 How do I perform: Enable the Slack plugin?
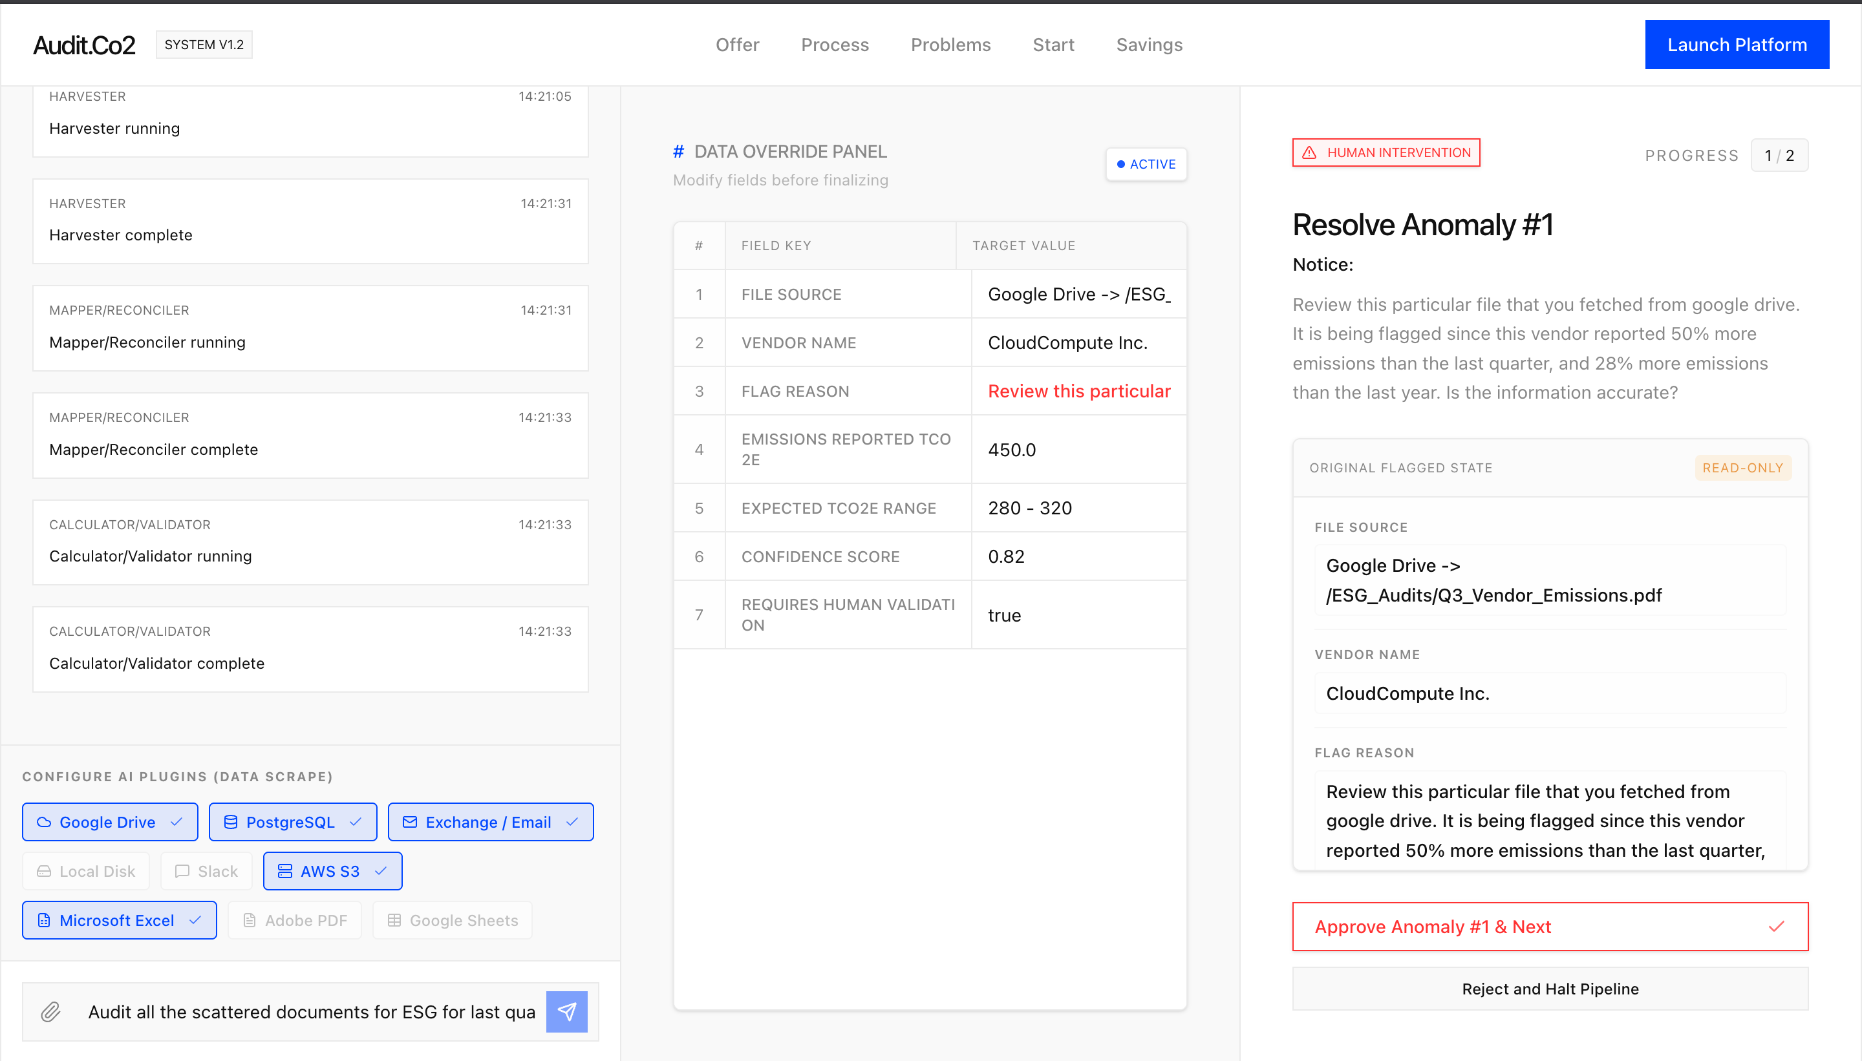pyautogui.click(x=206, y=872)
